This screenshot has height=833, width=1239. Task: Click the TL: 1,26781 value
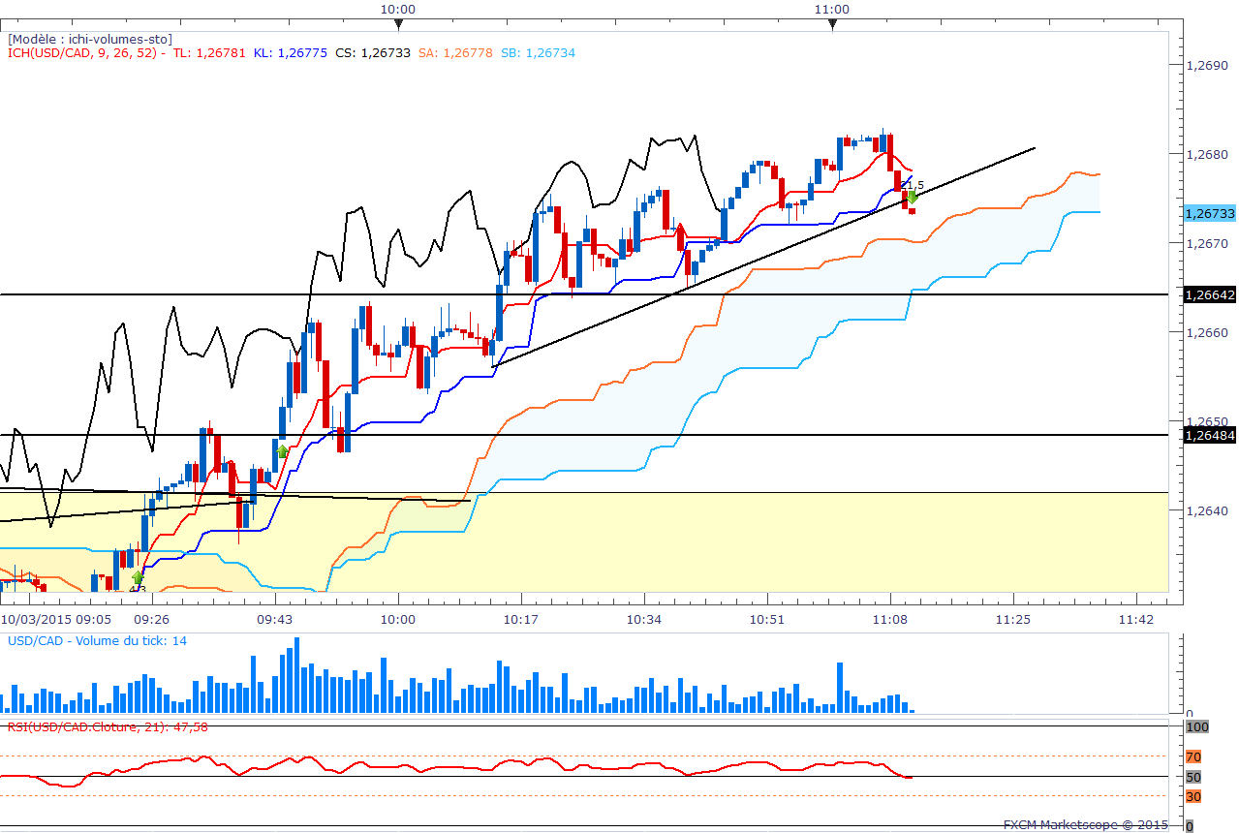[209, 52]
